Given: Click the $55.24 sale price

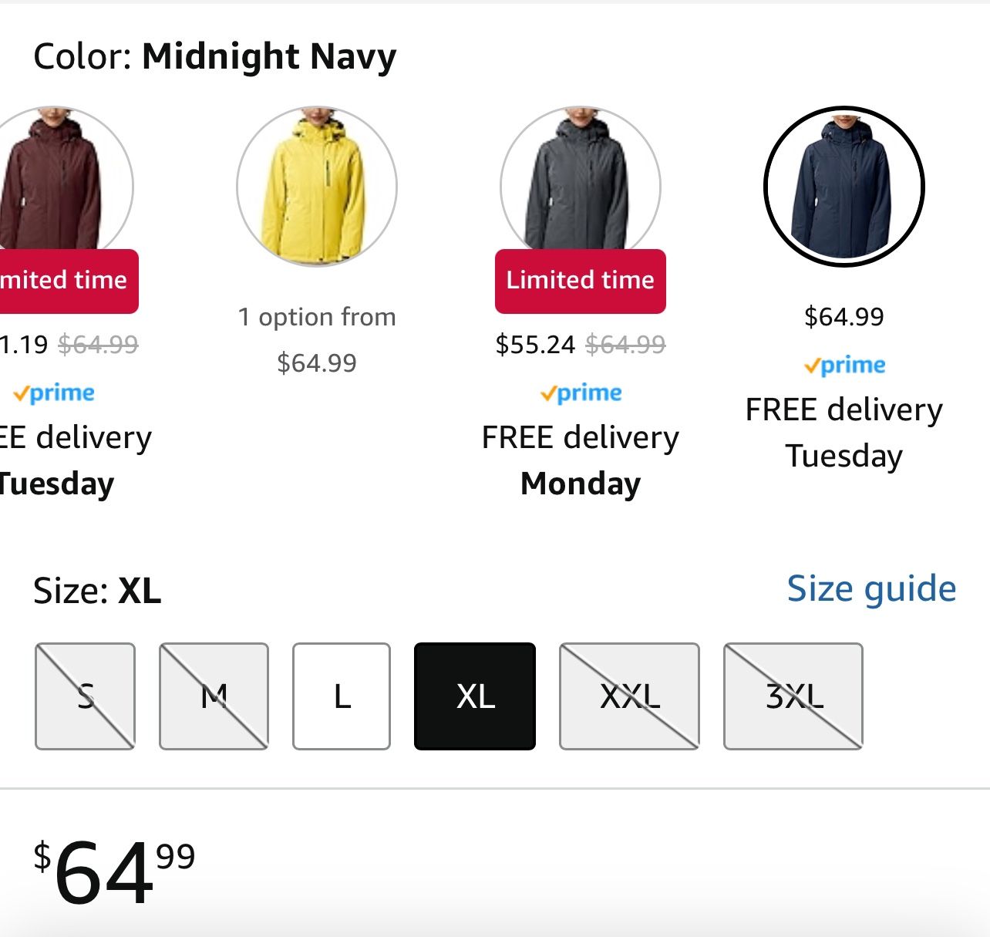Looking at the screenshot, I should coord(535,344).
